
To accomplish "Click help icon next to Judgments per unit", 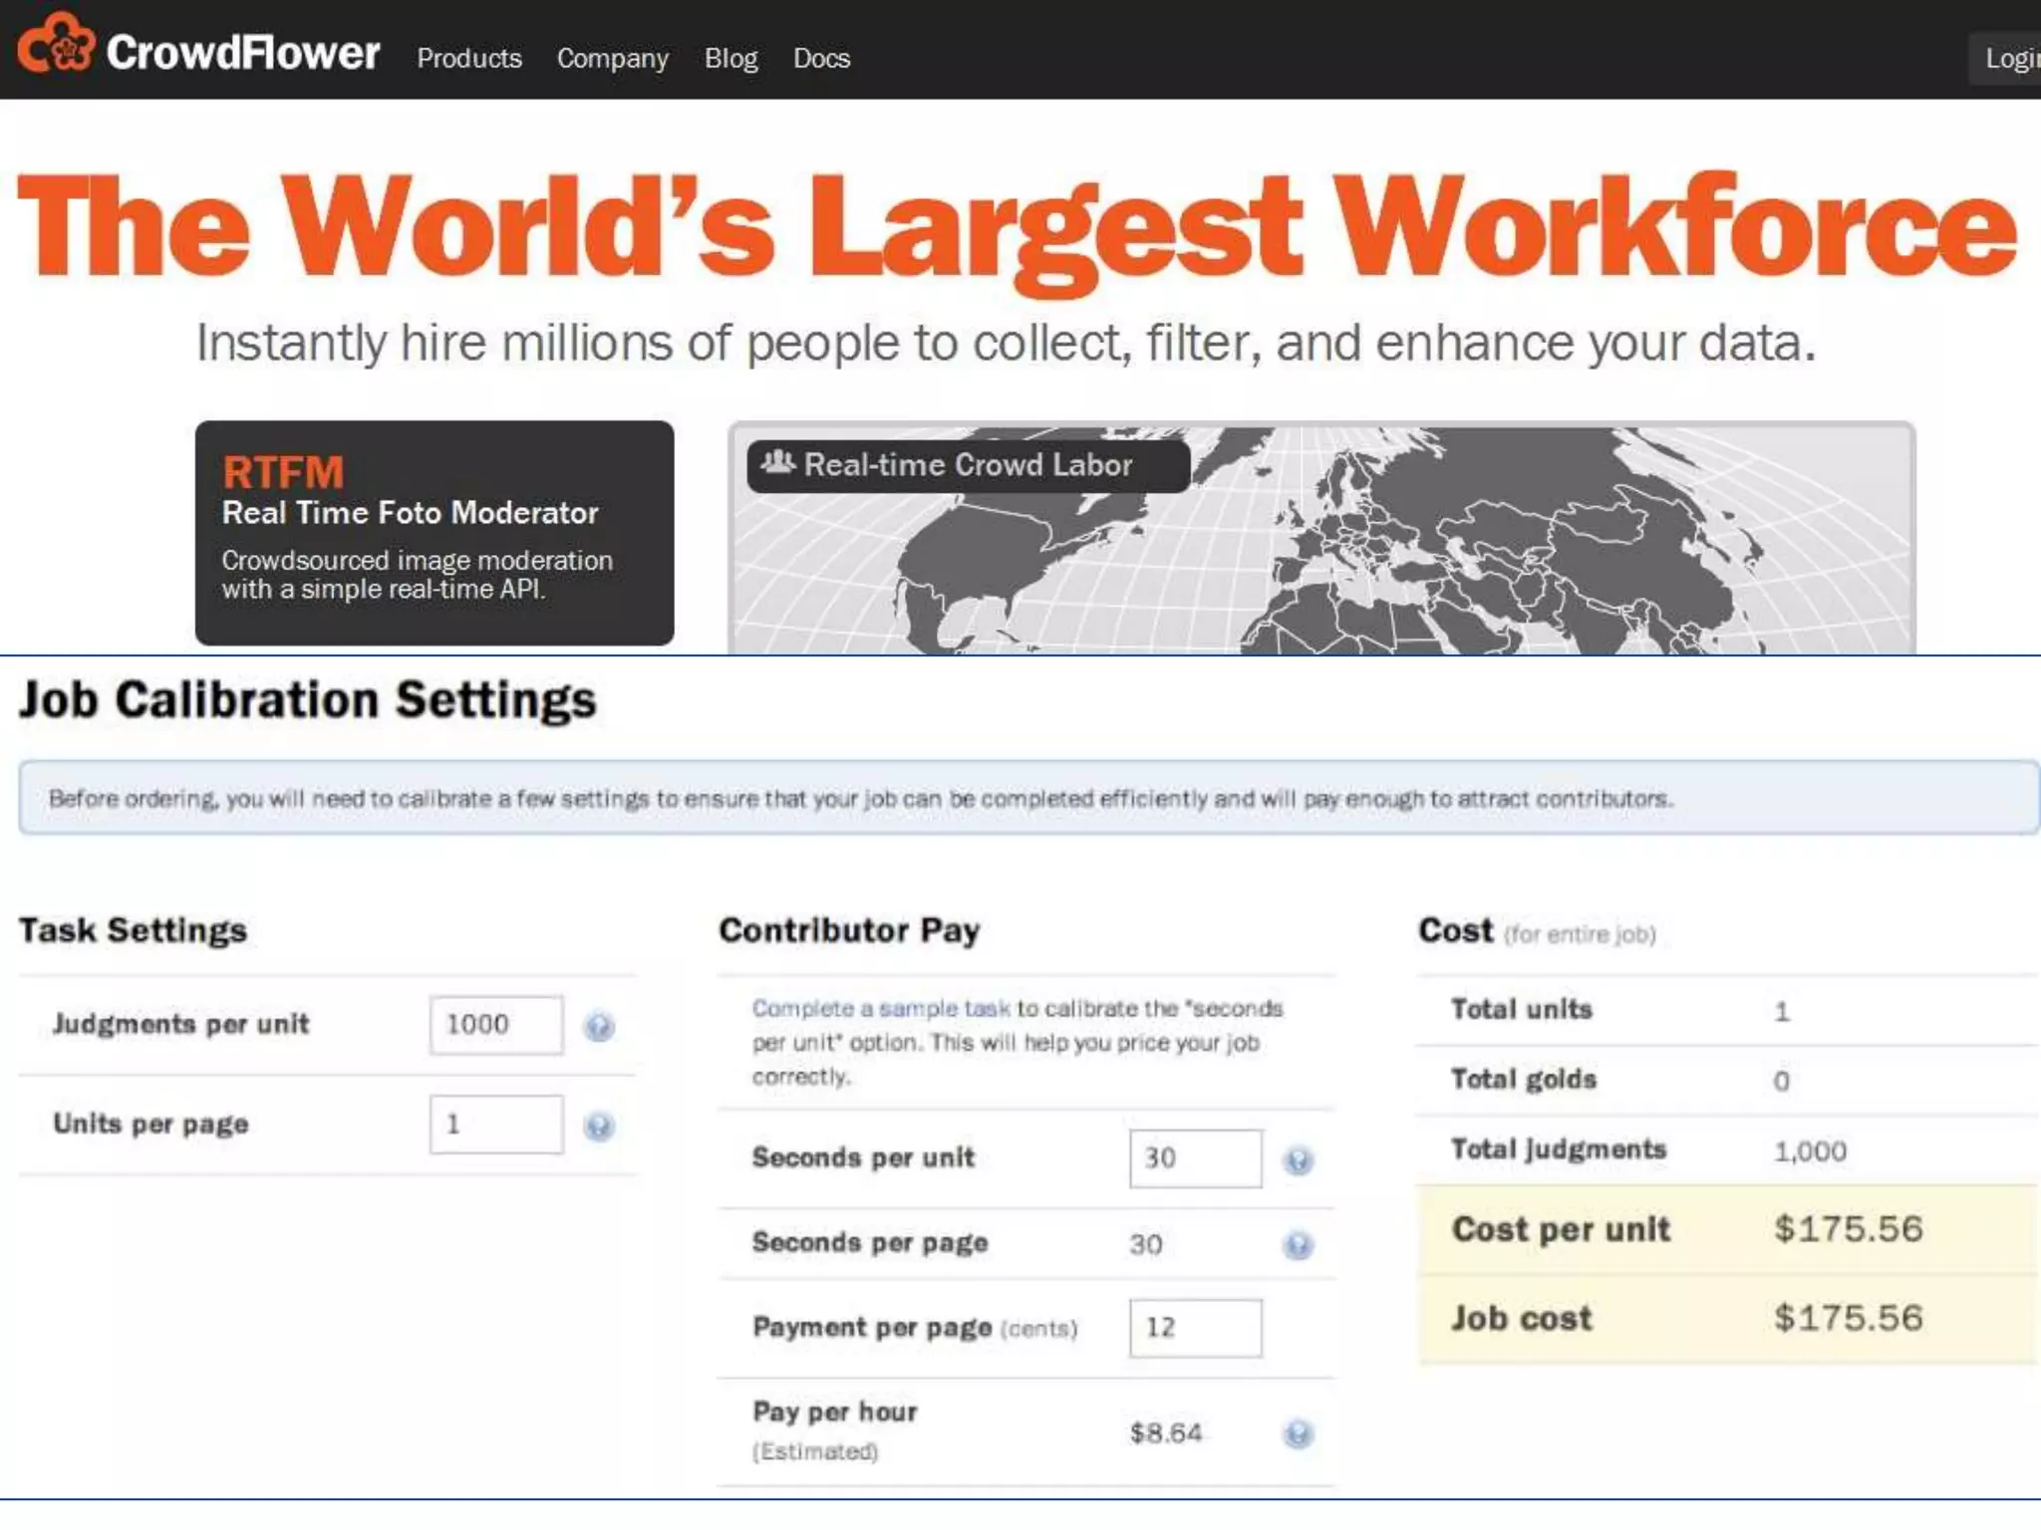I will 599,1025.
